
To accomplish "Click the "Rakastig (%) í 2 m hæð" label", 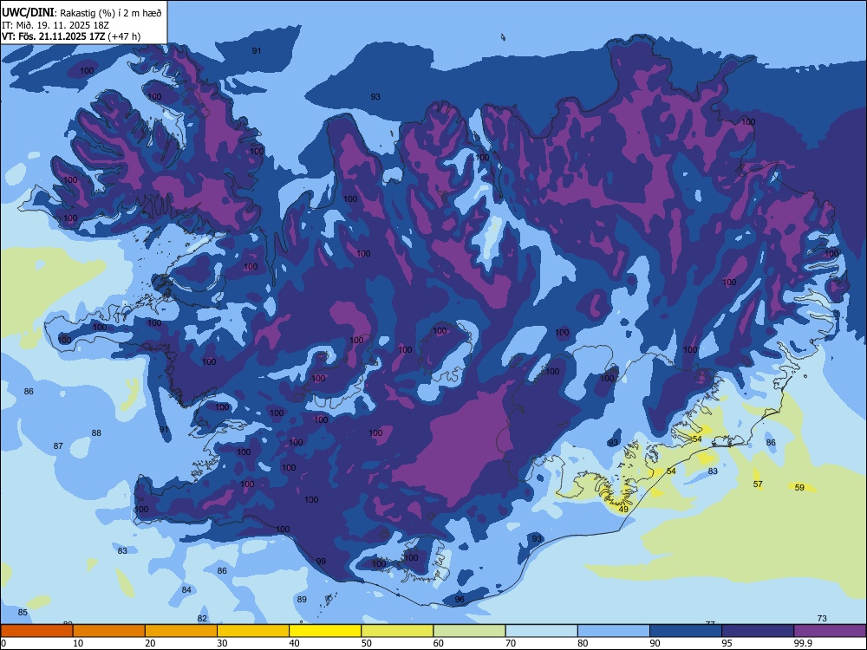I will coord(111,13).
